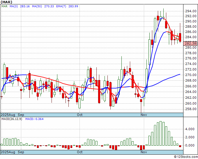
Task: Click the 266.00 price axis label
Action: 191,86
